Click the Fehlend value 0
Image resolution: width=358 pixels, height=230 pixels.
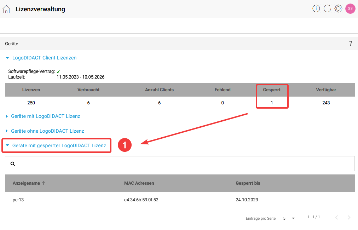coord(223,103)
